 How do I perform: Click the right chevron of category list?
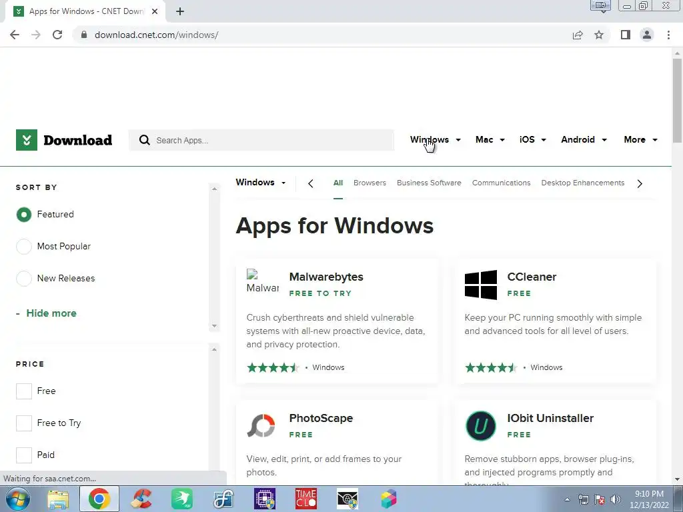pyautogui.click(x=640, y=184)
